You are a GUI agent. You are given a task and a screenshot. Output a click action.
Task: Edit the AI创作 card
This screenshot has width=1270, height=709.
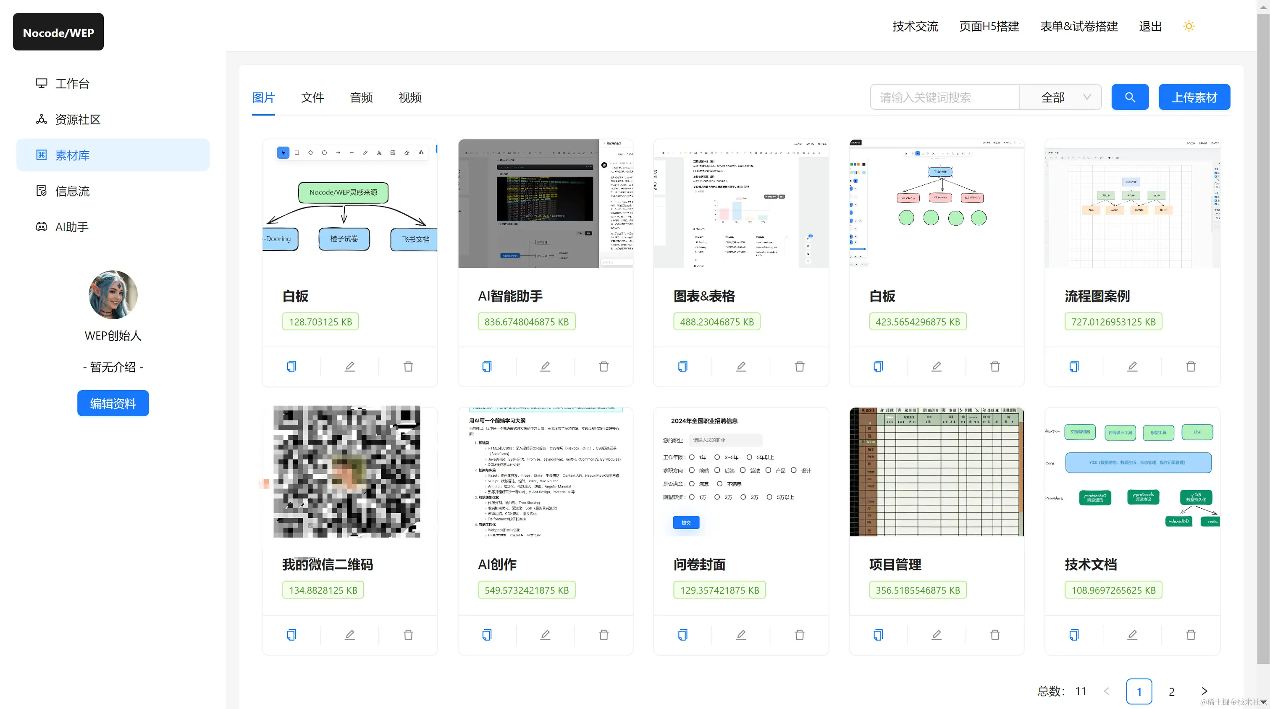tap(545, 635)
